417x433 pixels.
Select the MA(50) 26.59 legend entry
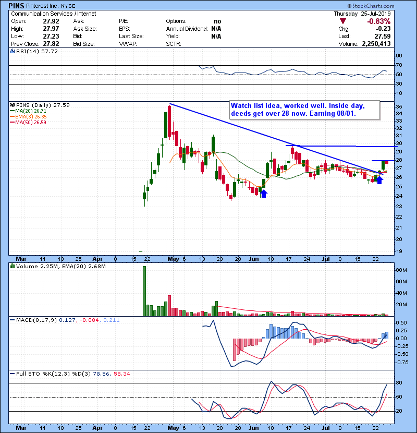coord(28,122)
